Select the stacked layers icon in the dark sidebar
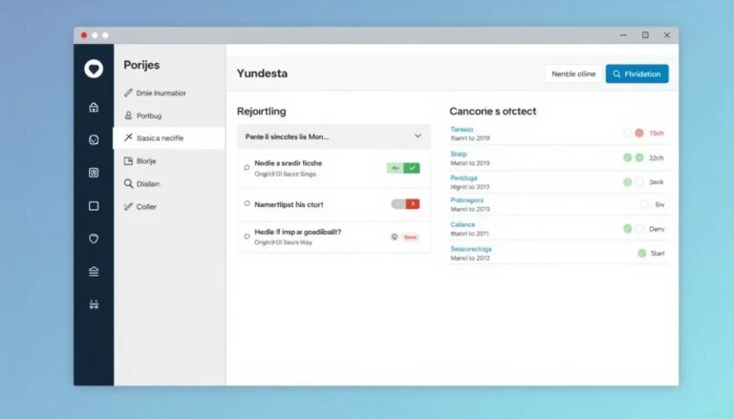 94,271
